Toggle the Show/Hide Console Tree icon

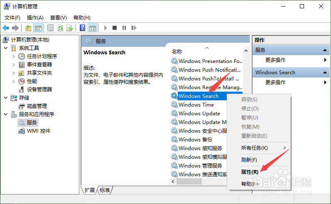tap(38, 28)
